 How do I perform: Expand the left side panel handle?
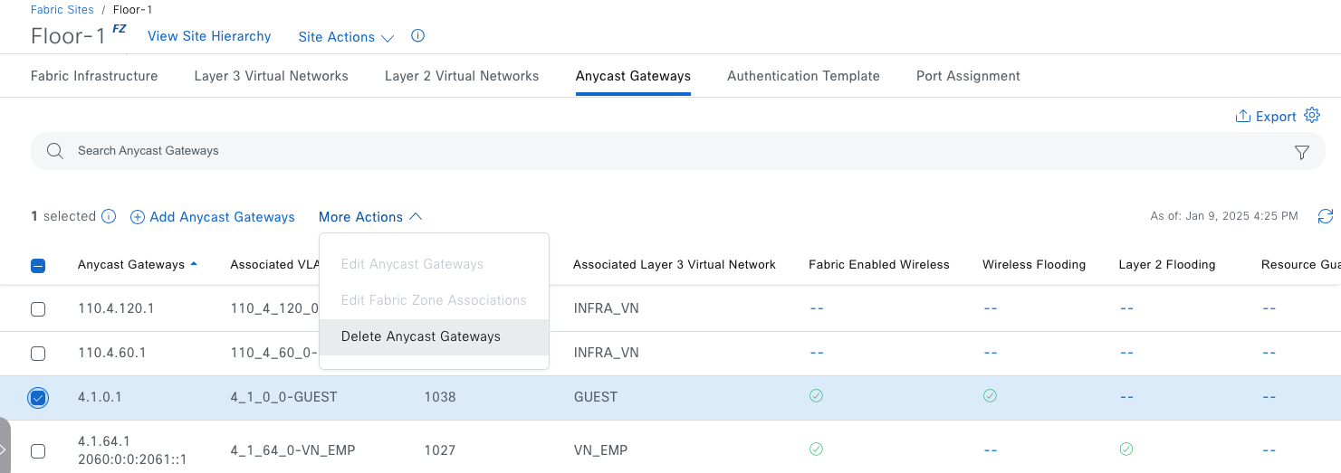coord(5,449)
